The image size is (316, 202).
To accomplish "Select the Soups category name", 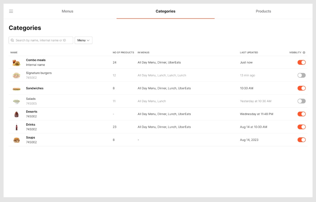I will (30, 138).
